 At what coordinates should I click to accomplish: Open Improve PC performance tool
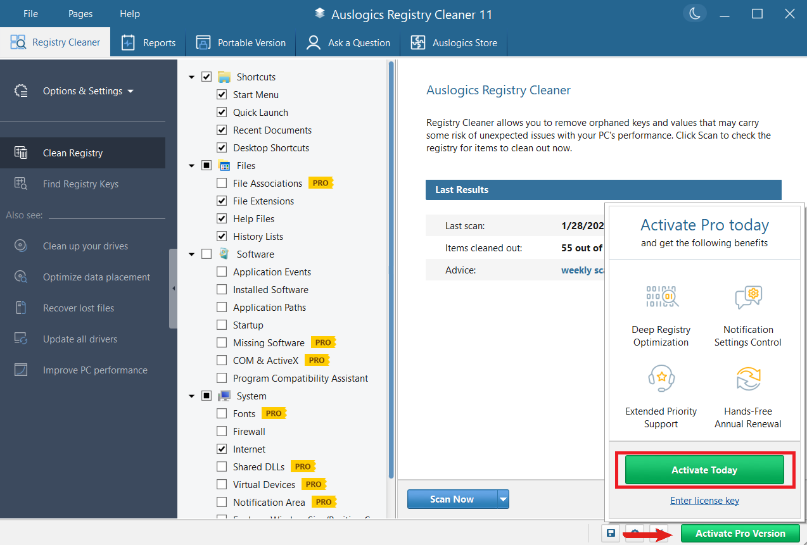(x=95, y=370)
